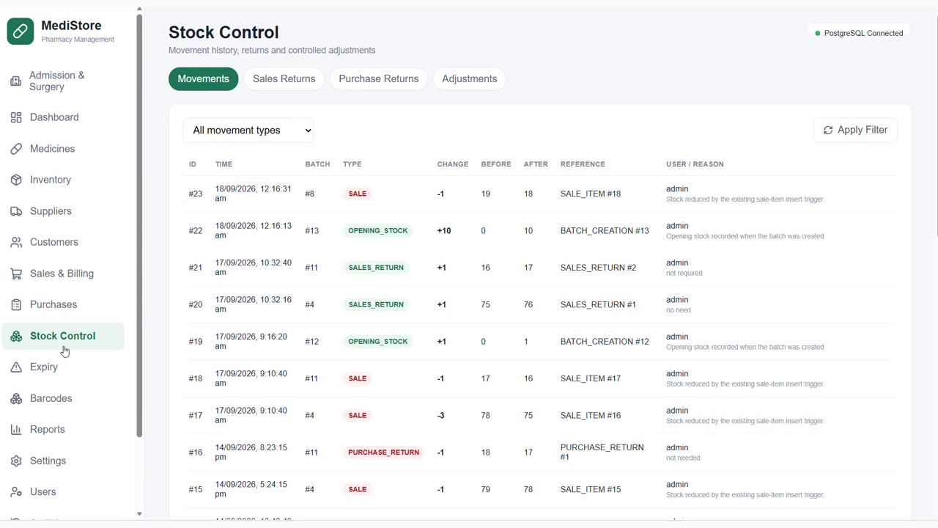The image size is (938, 528).
Task: Click reference PURCHASE_RETURN #1
Action: tap(602, 452)
